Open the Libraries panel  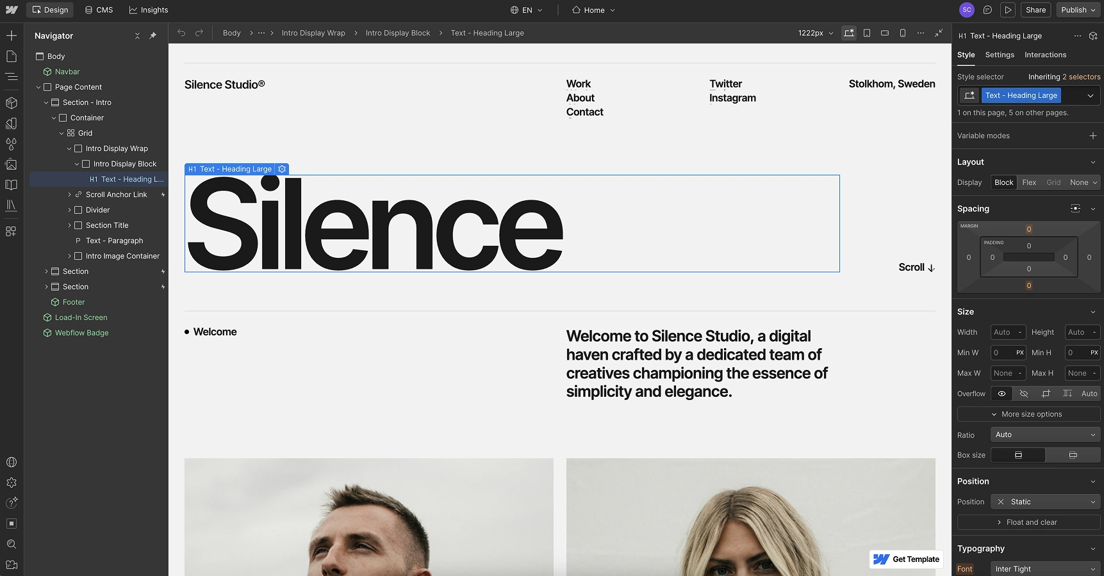[x=12, y=205]
